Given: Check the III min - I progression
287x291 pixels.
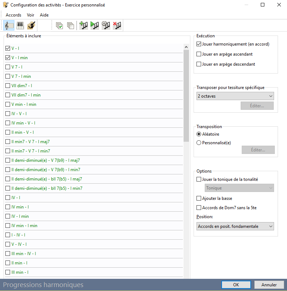Looking at the screenshot, I should point(8,272).
